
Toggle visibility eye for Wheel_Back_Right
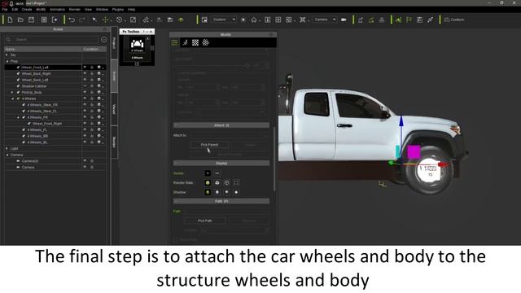(85, 73)
